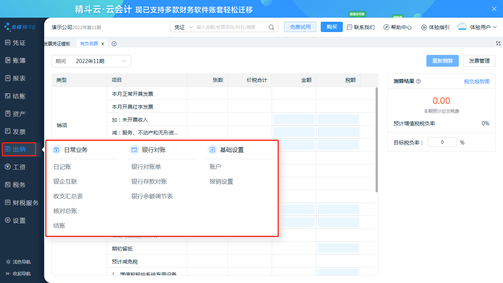Image resolution: width=503 pixels, height=283 pixels.
Task: Choose 银行对账单 in the flyout menu
Action: click(146, 167)
